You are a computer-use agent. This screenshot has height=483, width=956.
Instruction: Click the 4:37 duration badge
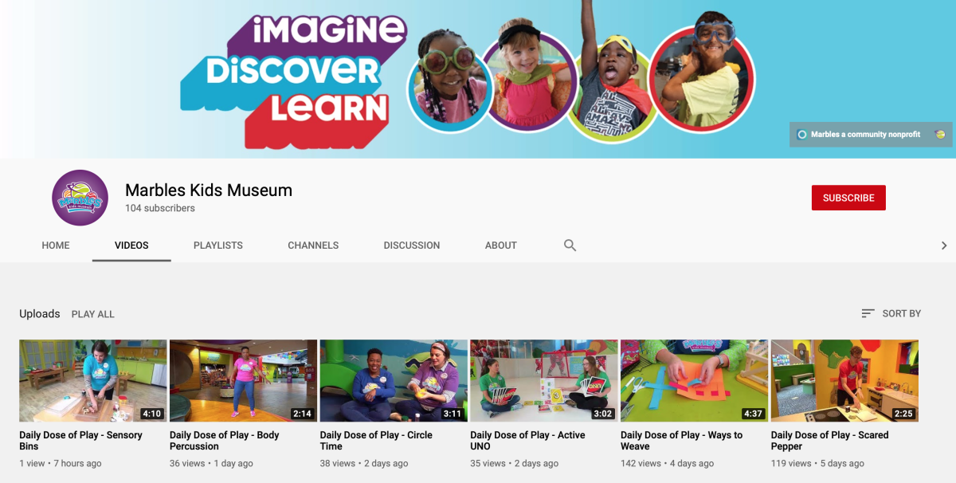coord(753,414)
